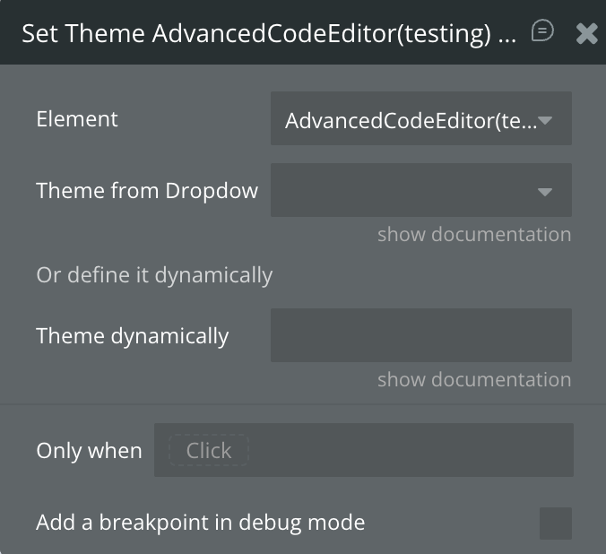Click the 'Or define it dynamically' text
Screen dimensions: 606x554
pyautogui.click(x=154, y=275)
